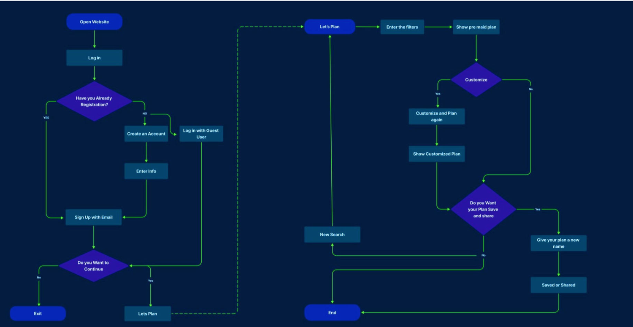Select the Open Website start node
Screen dimensions: 633x327
click(x=94, y=22)
